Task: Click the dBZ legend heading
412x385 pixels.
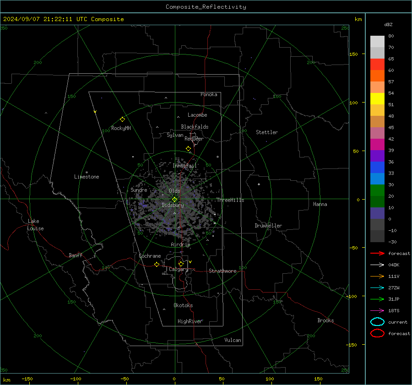Action: 388,24
